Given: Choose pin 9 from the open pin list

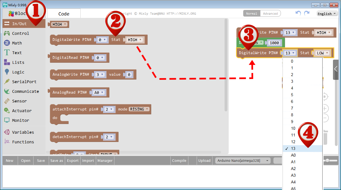Looking at the screenshot, I should point(302,122).
